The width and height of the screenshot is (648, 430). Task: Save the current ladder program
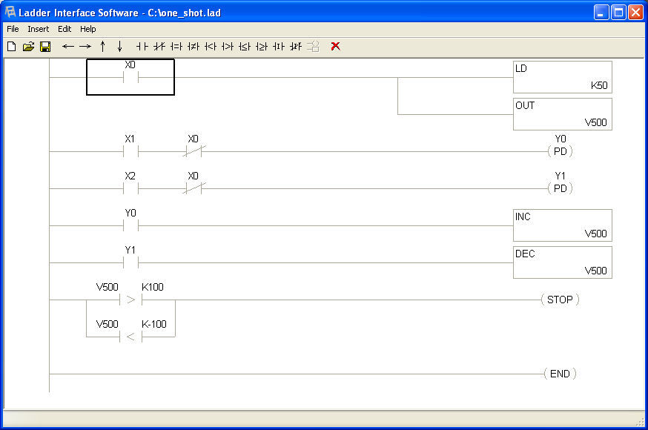pyautogui.click(x=45, y=46)
